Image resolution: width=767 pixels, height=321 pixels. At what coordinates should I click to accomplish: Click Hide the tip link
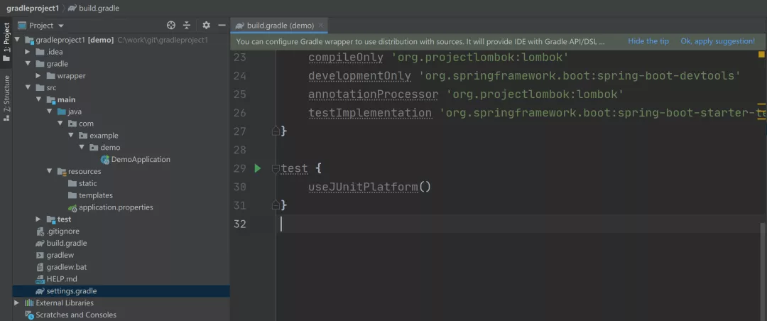click(x=648, y=41)
